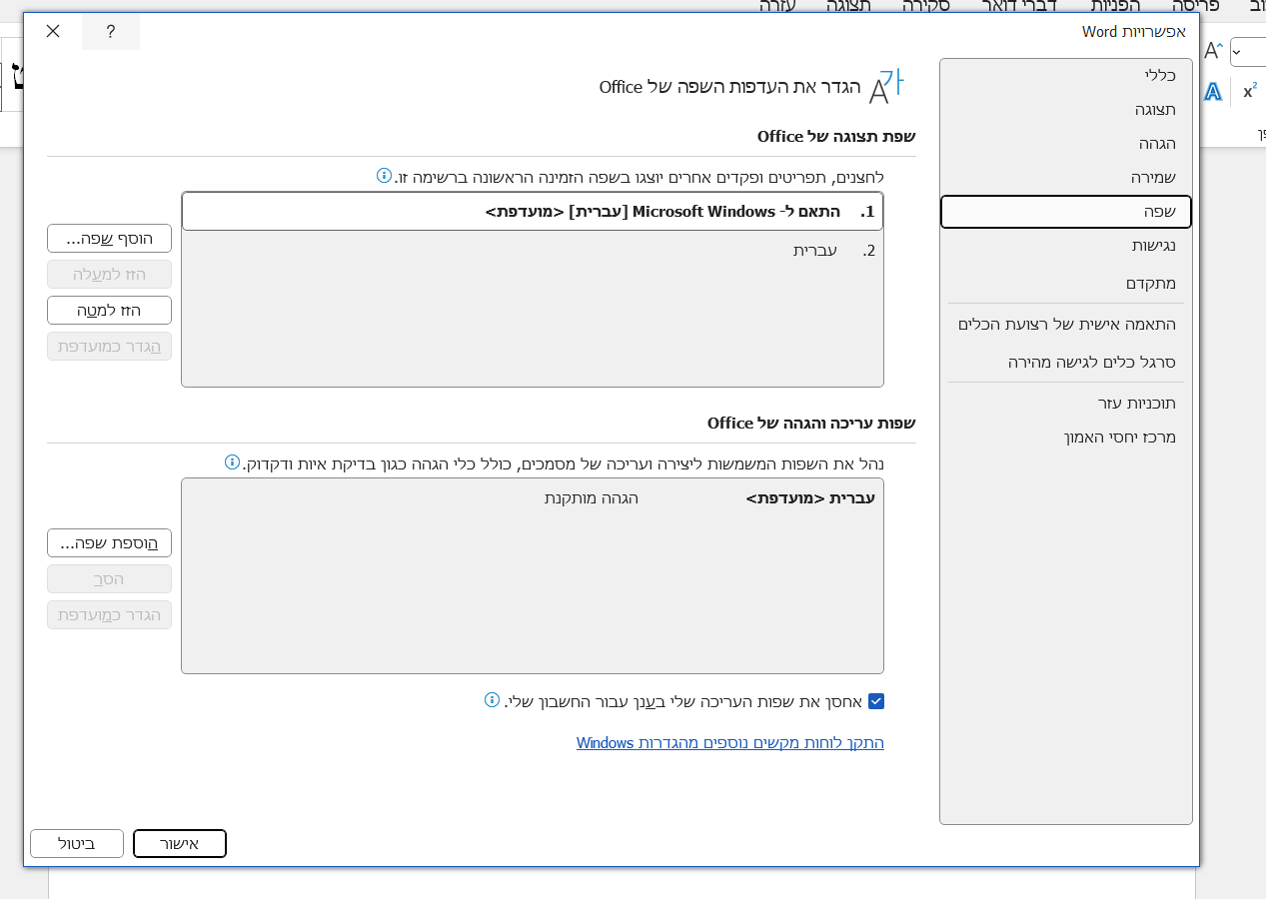Image resolution: width=1266 pixels, height=899 pixels.
Task: Click the אישור button
Action: click(180, 844)
